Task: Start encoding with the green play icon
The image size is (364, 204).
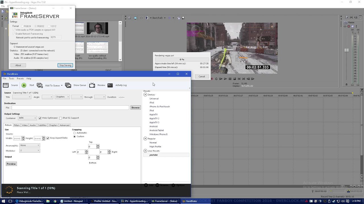Action: (24, 85)
